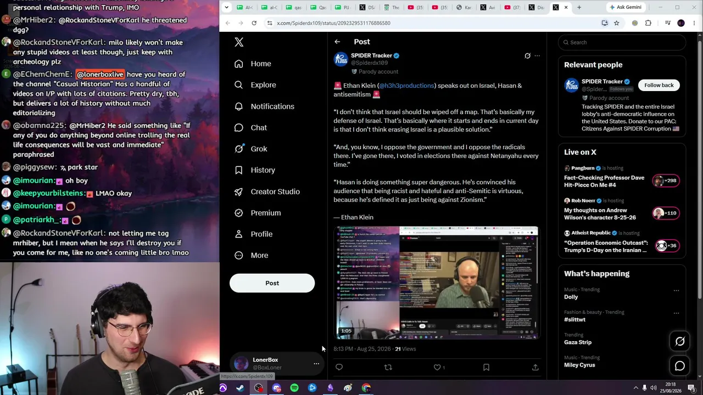Switch to the The browser tab
Viewport: 703px width, 395px height.
pos(390,7)
